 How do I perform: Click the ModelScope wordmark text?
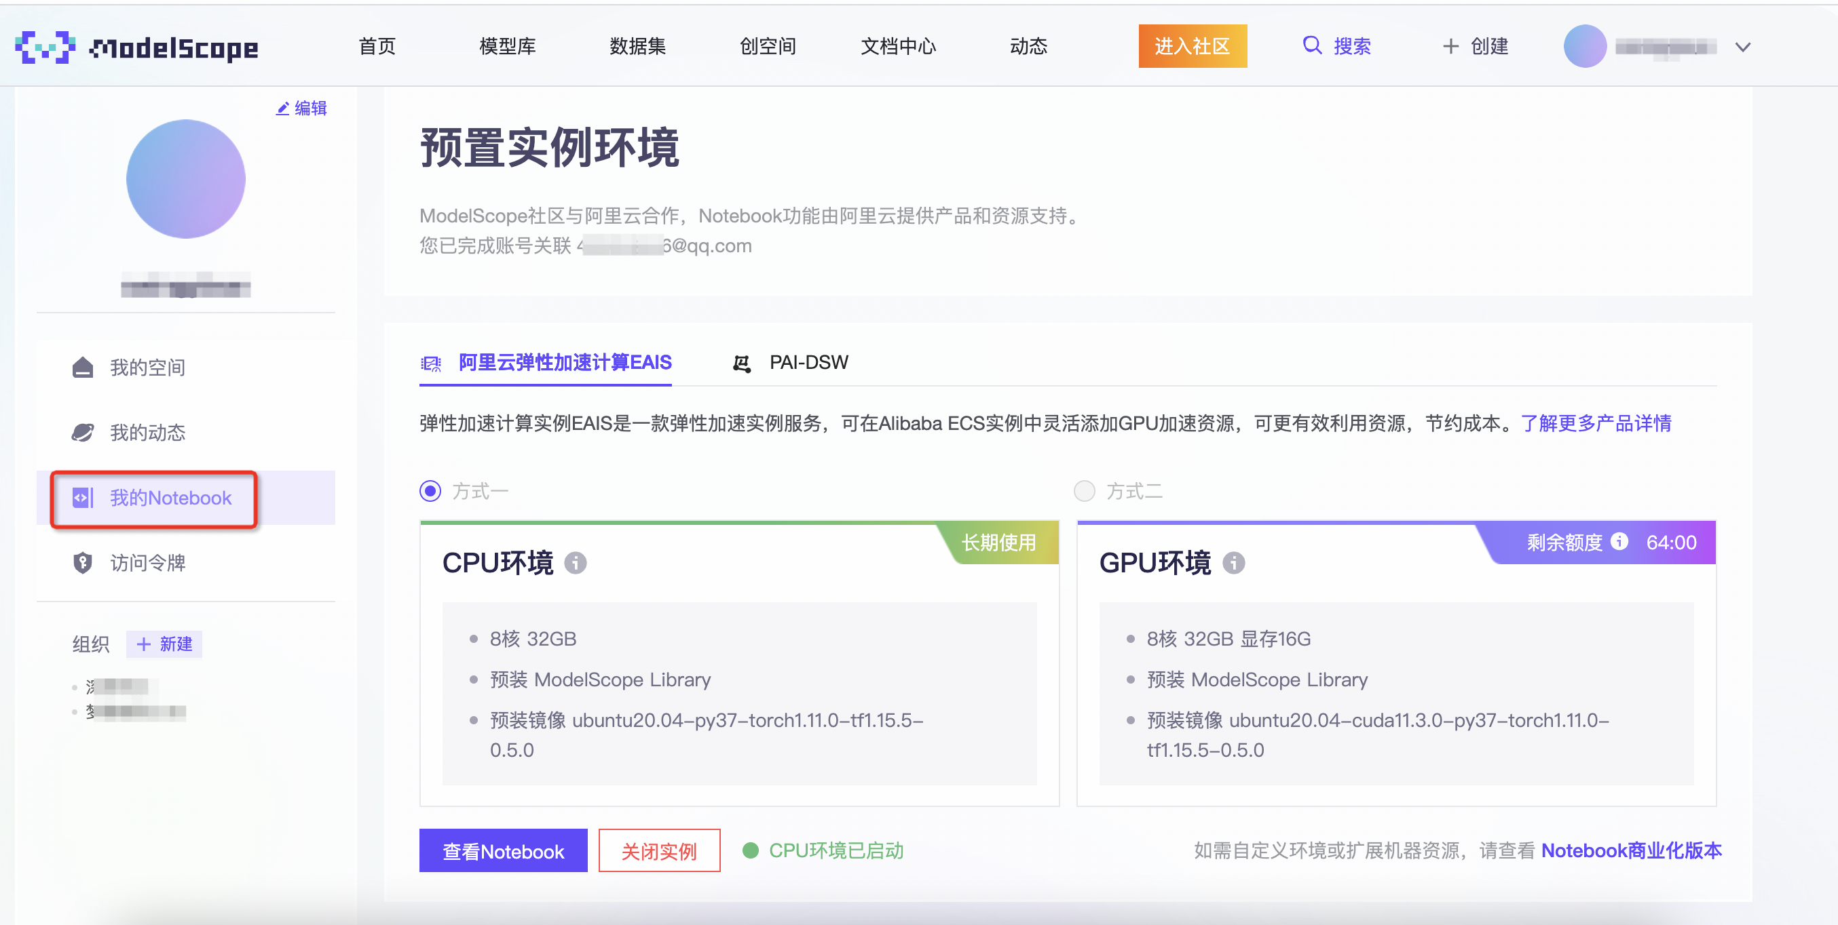(x=173, y=48)
